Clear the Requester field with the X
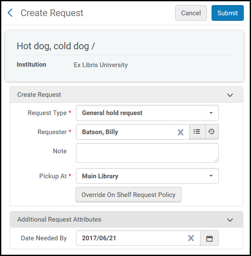The image size is (251, 256). (180, 132)
